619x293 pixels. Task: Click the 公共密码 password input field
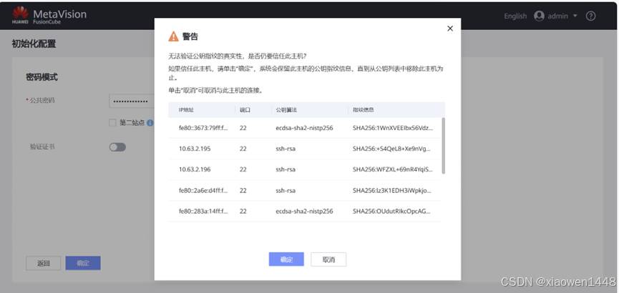pos(132,100)
